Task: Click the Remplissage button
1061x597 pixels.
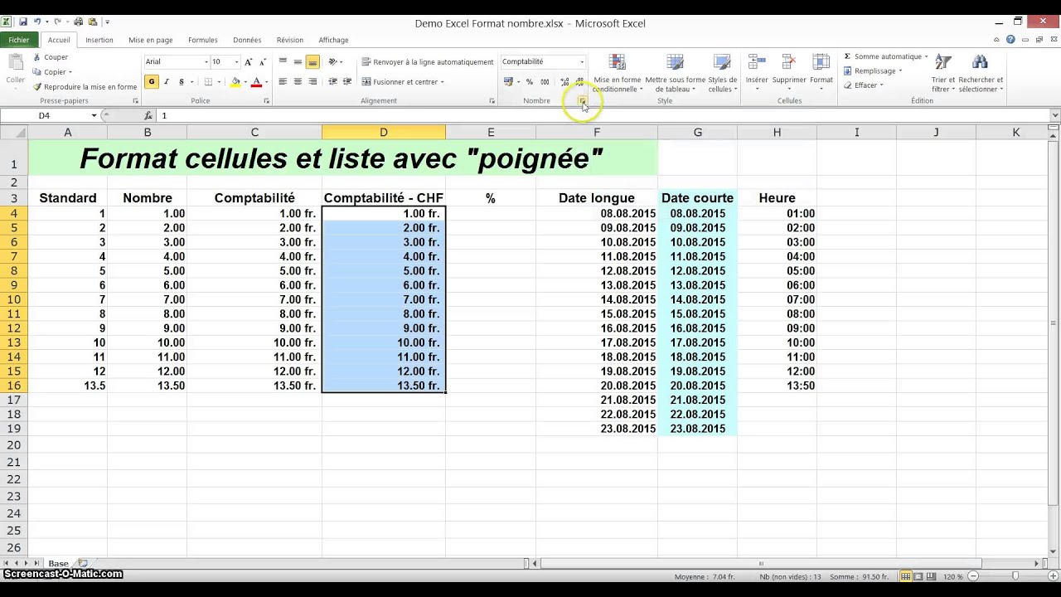Action: (873, 71)
